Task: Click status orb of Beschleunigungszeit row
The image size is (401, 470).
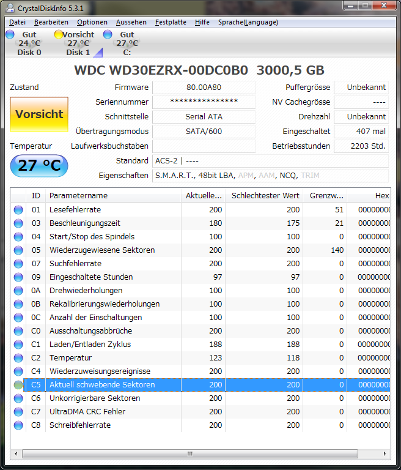Action: click(18, 223)
